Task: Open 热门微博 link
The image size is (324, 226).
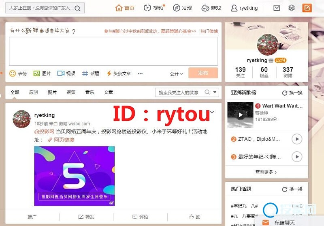Action: pyautogui.click(x=209, y=31)
